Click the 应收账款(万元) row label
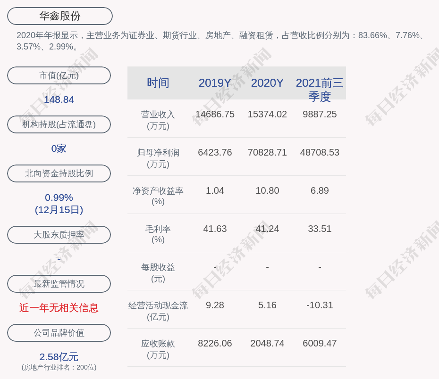Viewport: 439px width, 379px height. (158, 349)
